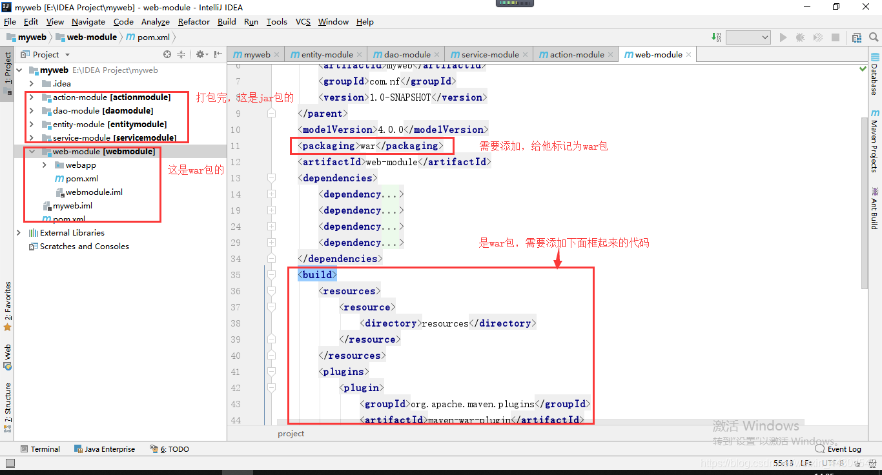Open the Event Log
The image size is (882, 475).
click(x=838, y=449)
